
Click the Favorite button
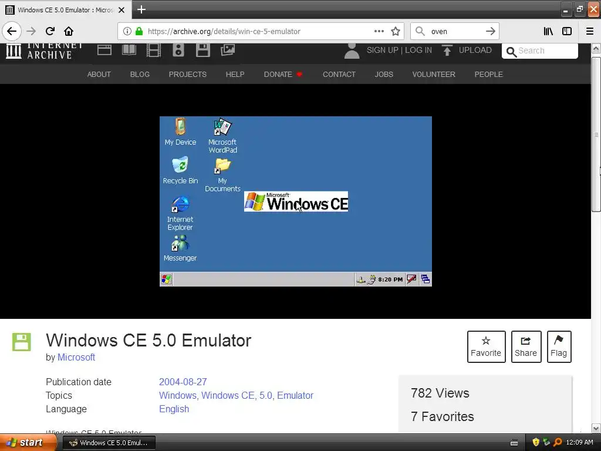(x=486, y=346)
